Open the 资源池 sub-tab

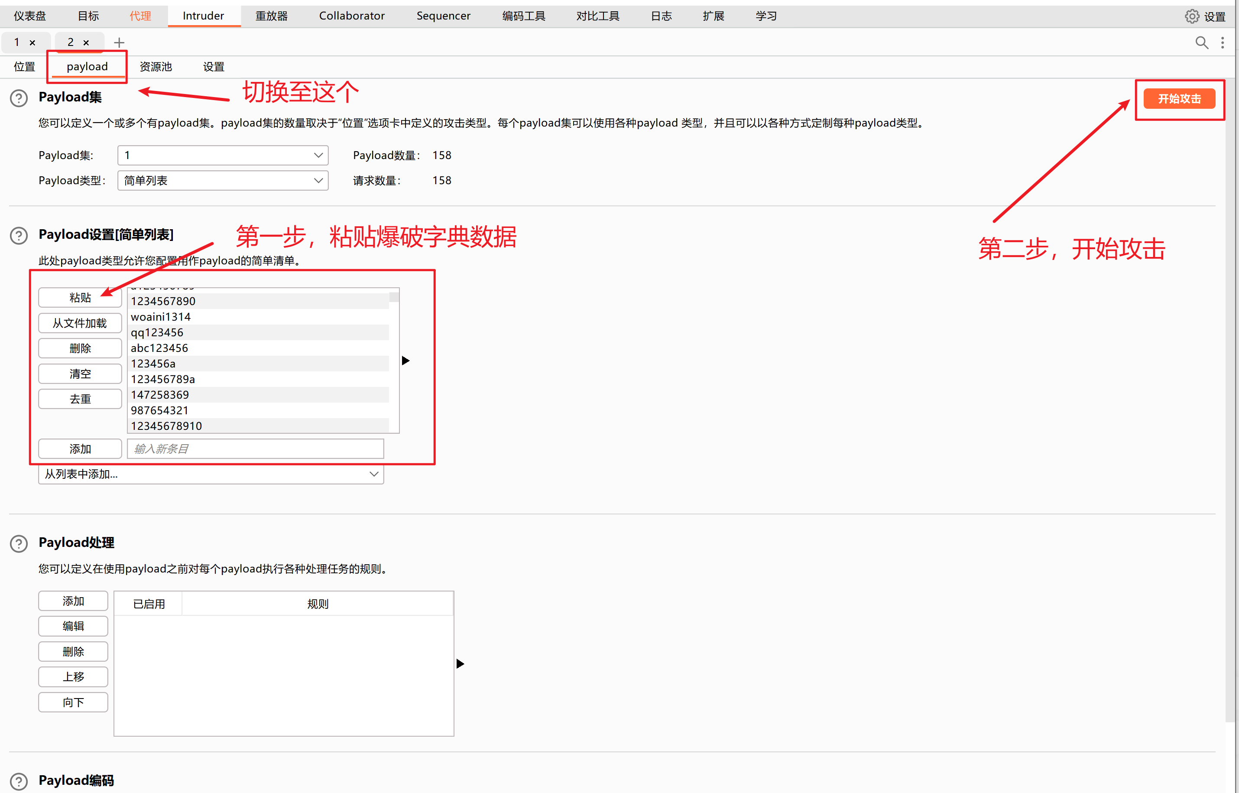tap(156, 66)
